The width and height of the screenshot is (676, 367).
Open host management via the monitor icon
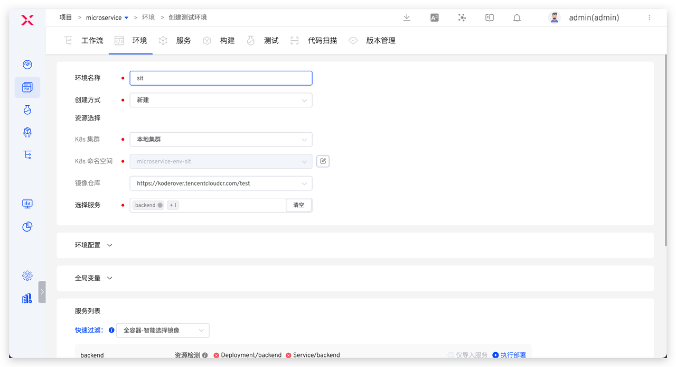click(27, 204)
